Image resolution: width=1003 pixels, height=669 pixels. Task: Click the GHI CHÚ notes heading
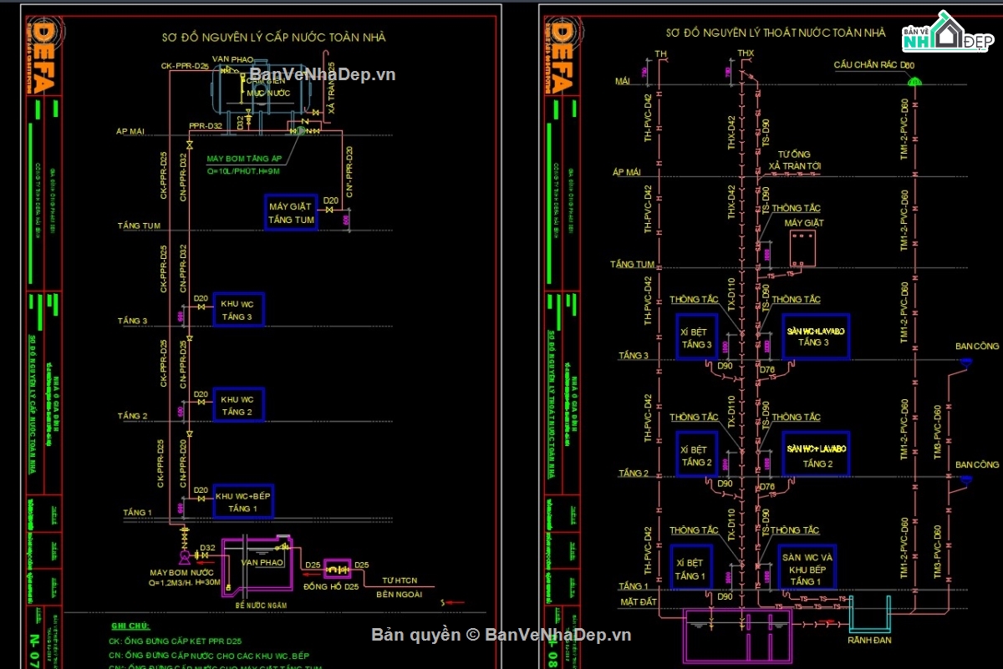(x=130, y=626)
